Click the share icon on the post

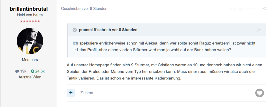coord(264,9)
